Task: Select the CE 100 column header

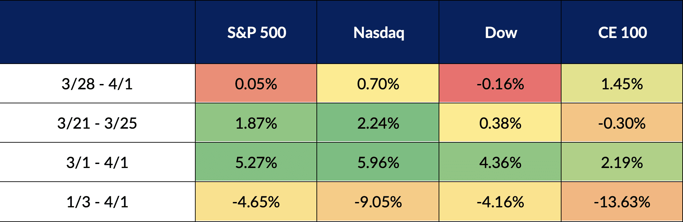Action: click(x=623, y=33)
